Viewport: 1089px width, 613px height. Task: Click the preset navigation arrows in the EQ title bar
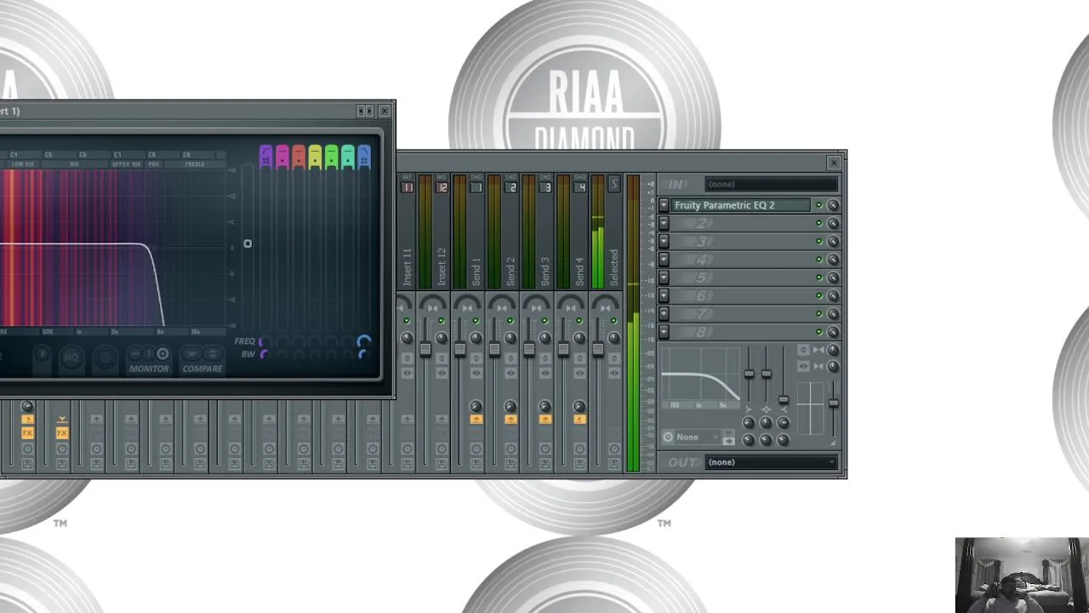pos(365,111)
